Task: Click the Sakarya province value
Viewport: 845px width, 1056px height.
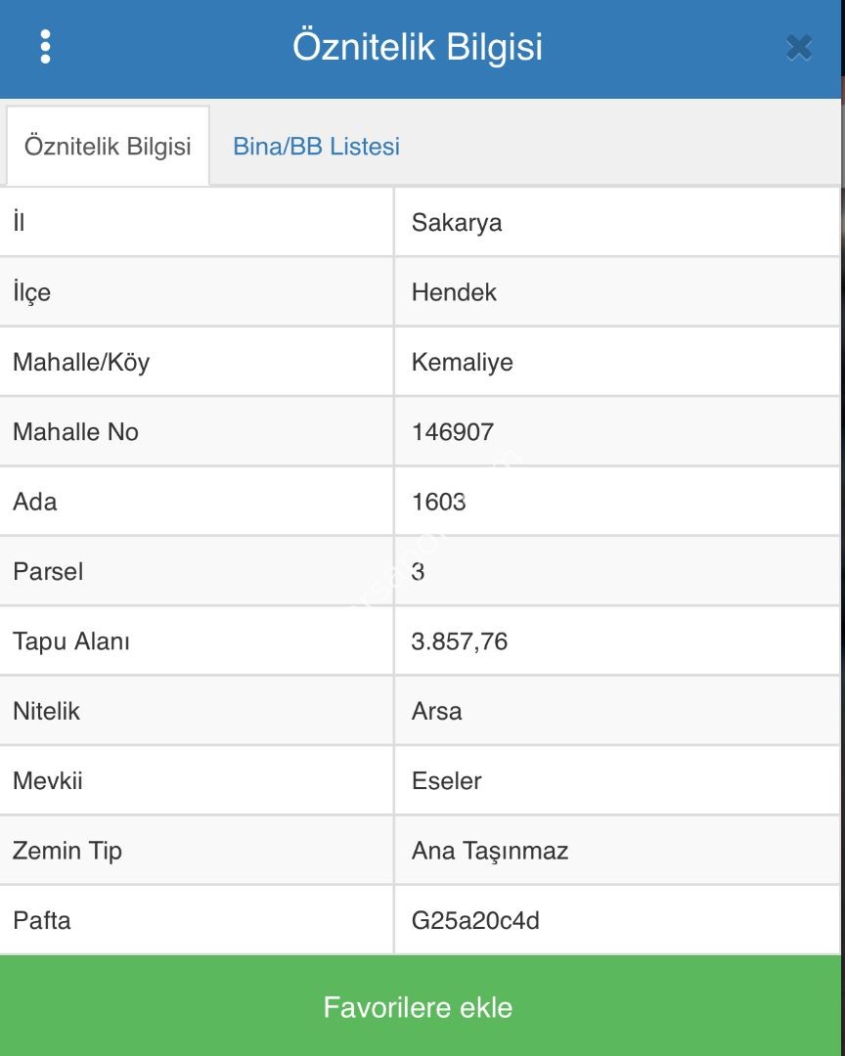Action: point(457,223)
